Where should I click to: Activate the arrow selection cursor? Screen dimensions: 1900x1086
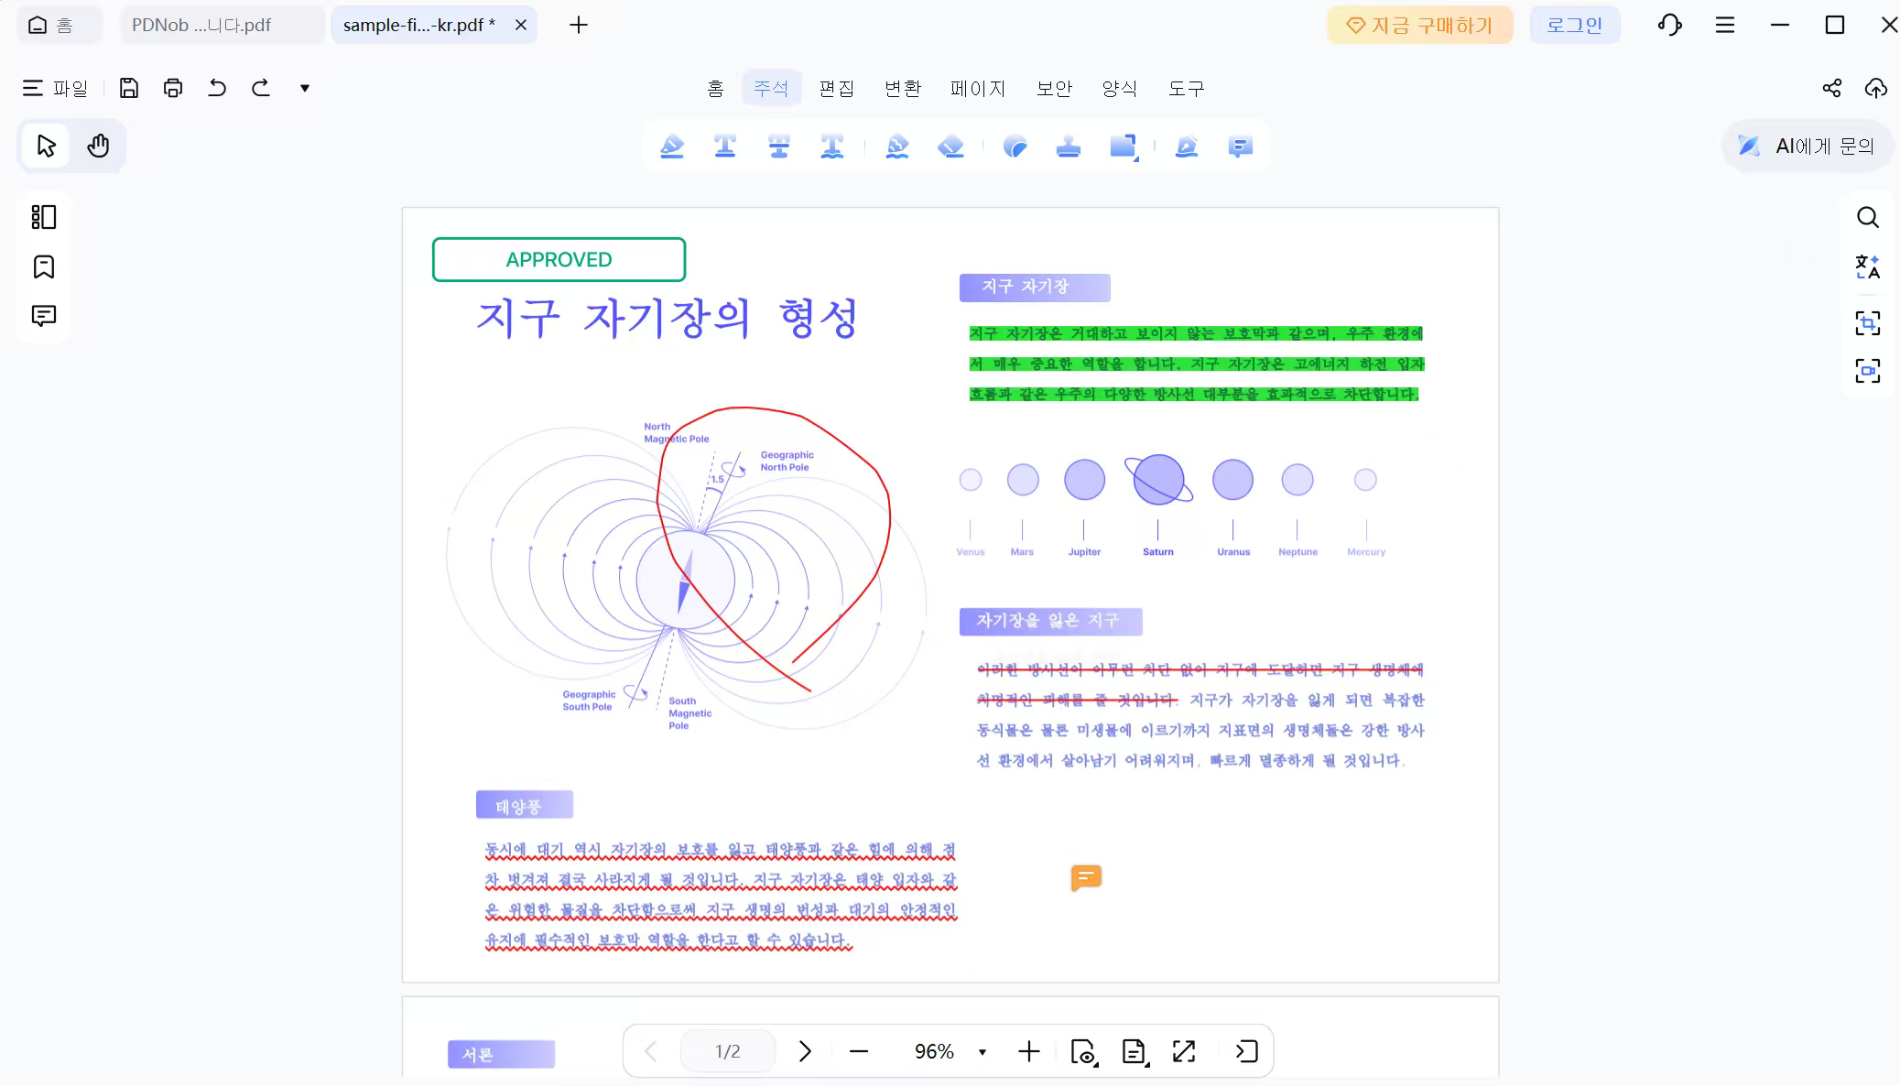(46, 146)
